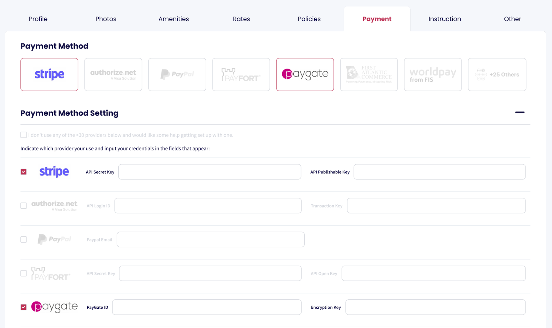Click the Authorize.net Transaction Key field

click(436, 206)
